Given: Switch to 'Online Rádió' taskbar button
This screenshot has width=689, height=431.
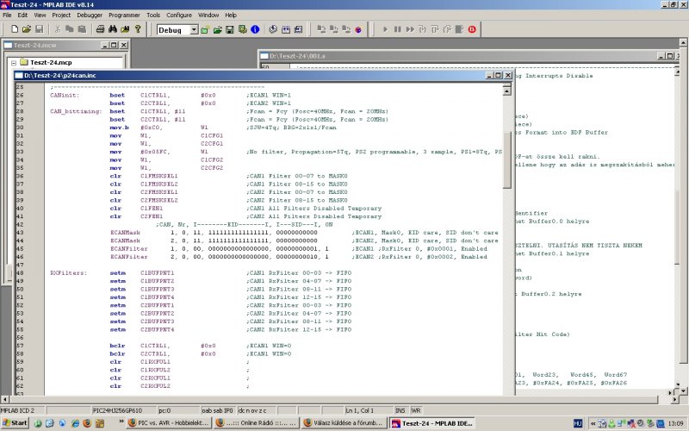Looking at the screenshot, I should (257, 423).
